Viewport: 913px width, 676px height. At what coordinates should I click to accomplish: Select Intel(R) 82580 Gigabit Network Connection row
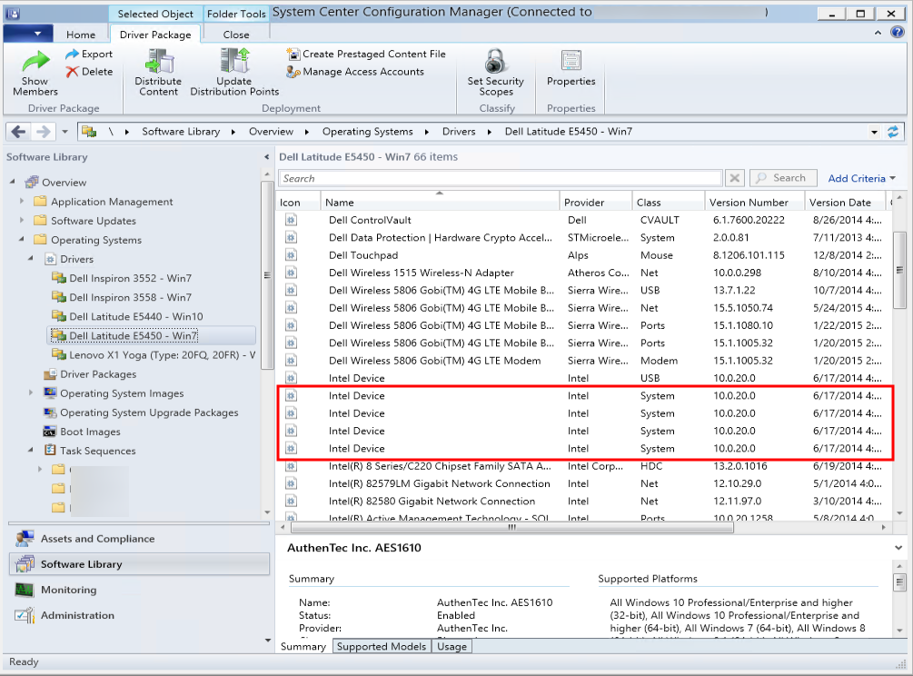585,502
